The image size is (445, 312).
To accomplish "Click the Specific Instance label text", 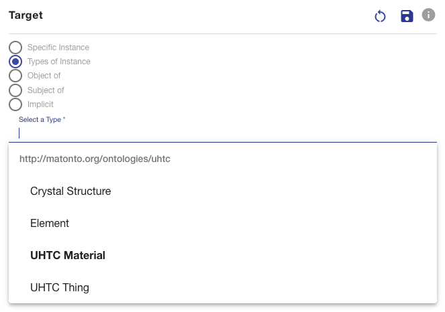I will point(58,48).
